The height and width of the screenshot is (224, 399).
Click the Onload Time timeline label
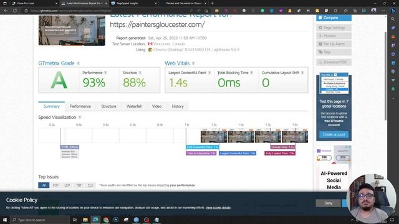click(x=282, y=147)
